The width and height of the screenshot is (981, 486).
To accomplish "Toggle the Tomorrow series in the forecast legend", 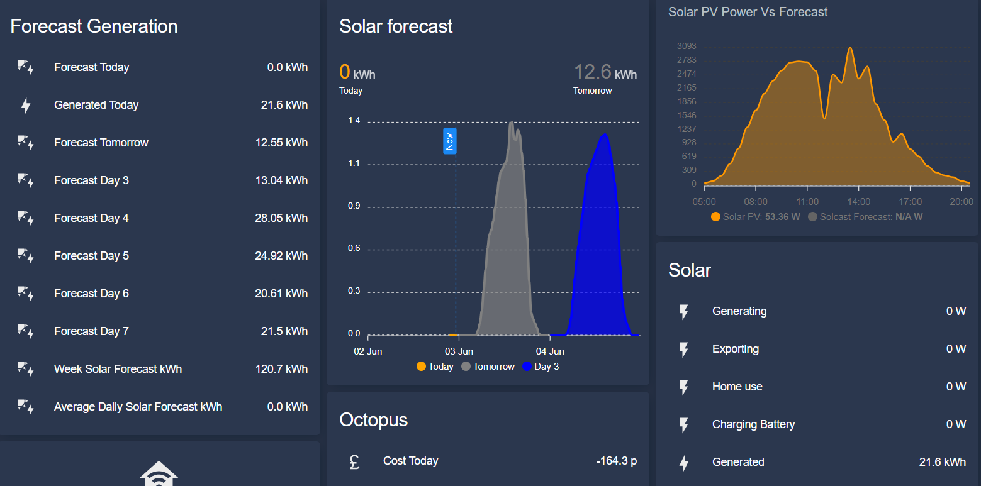I will [x=488, y=367].
